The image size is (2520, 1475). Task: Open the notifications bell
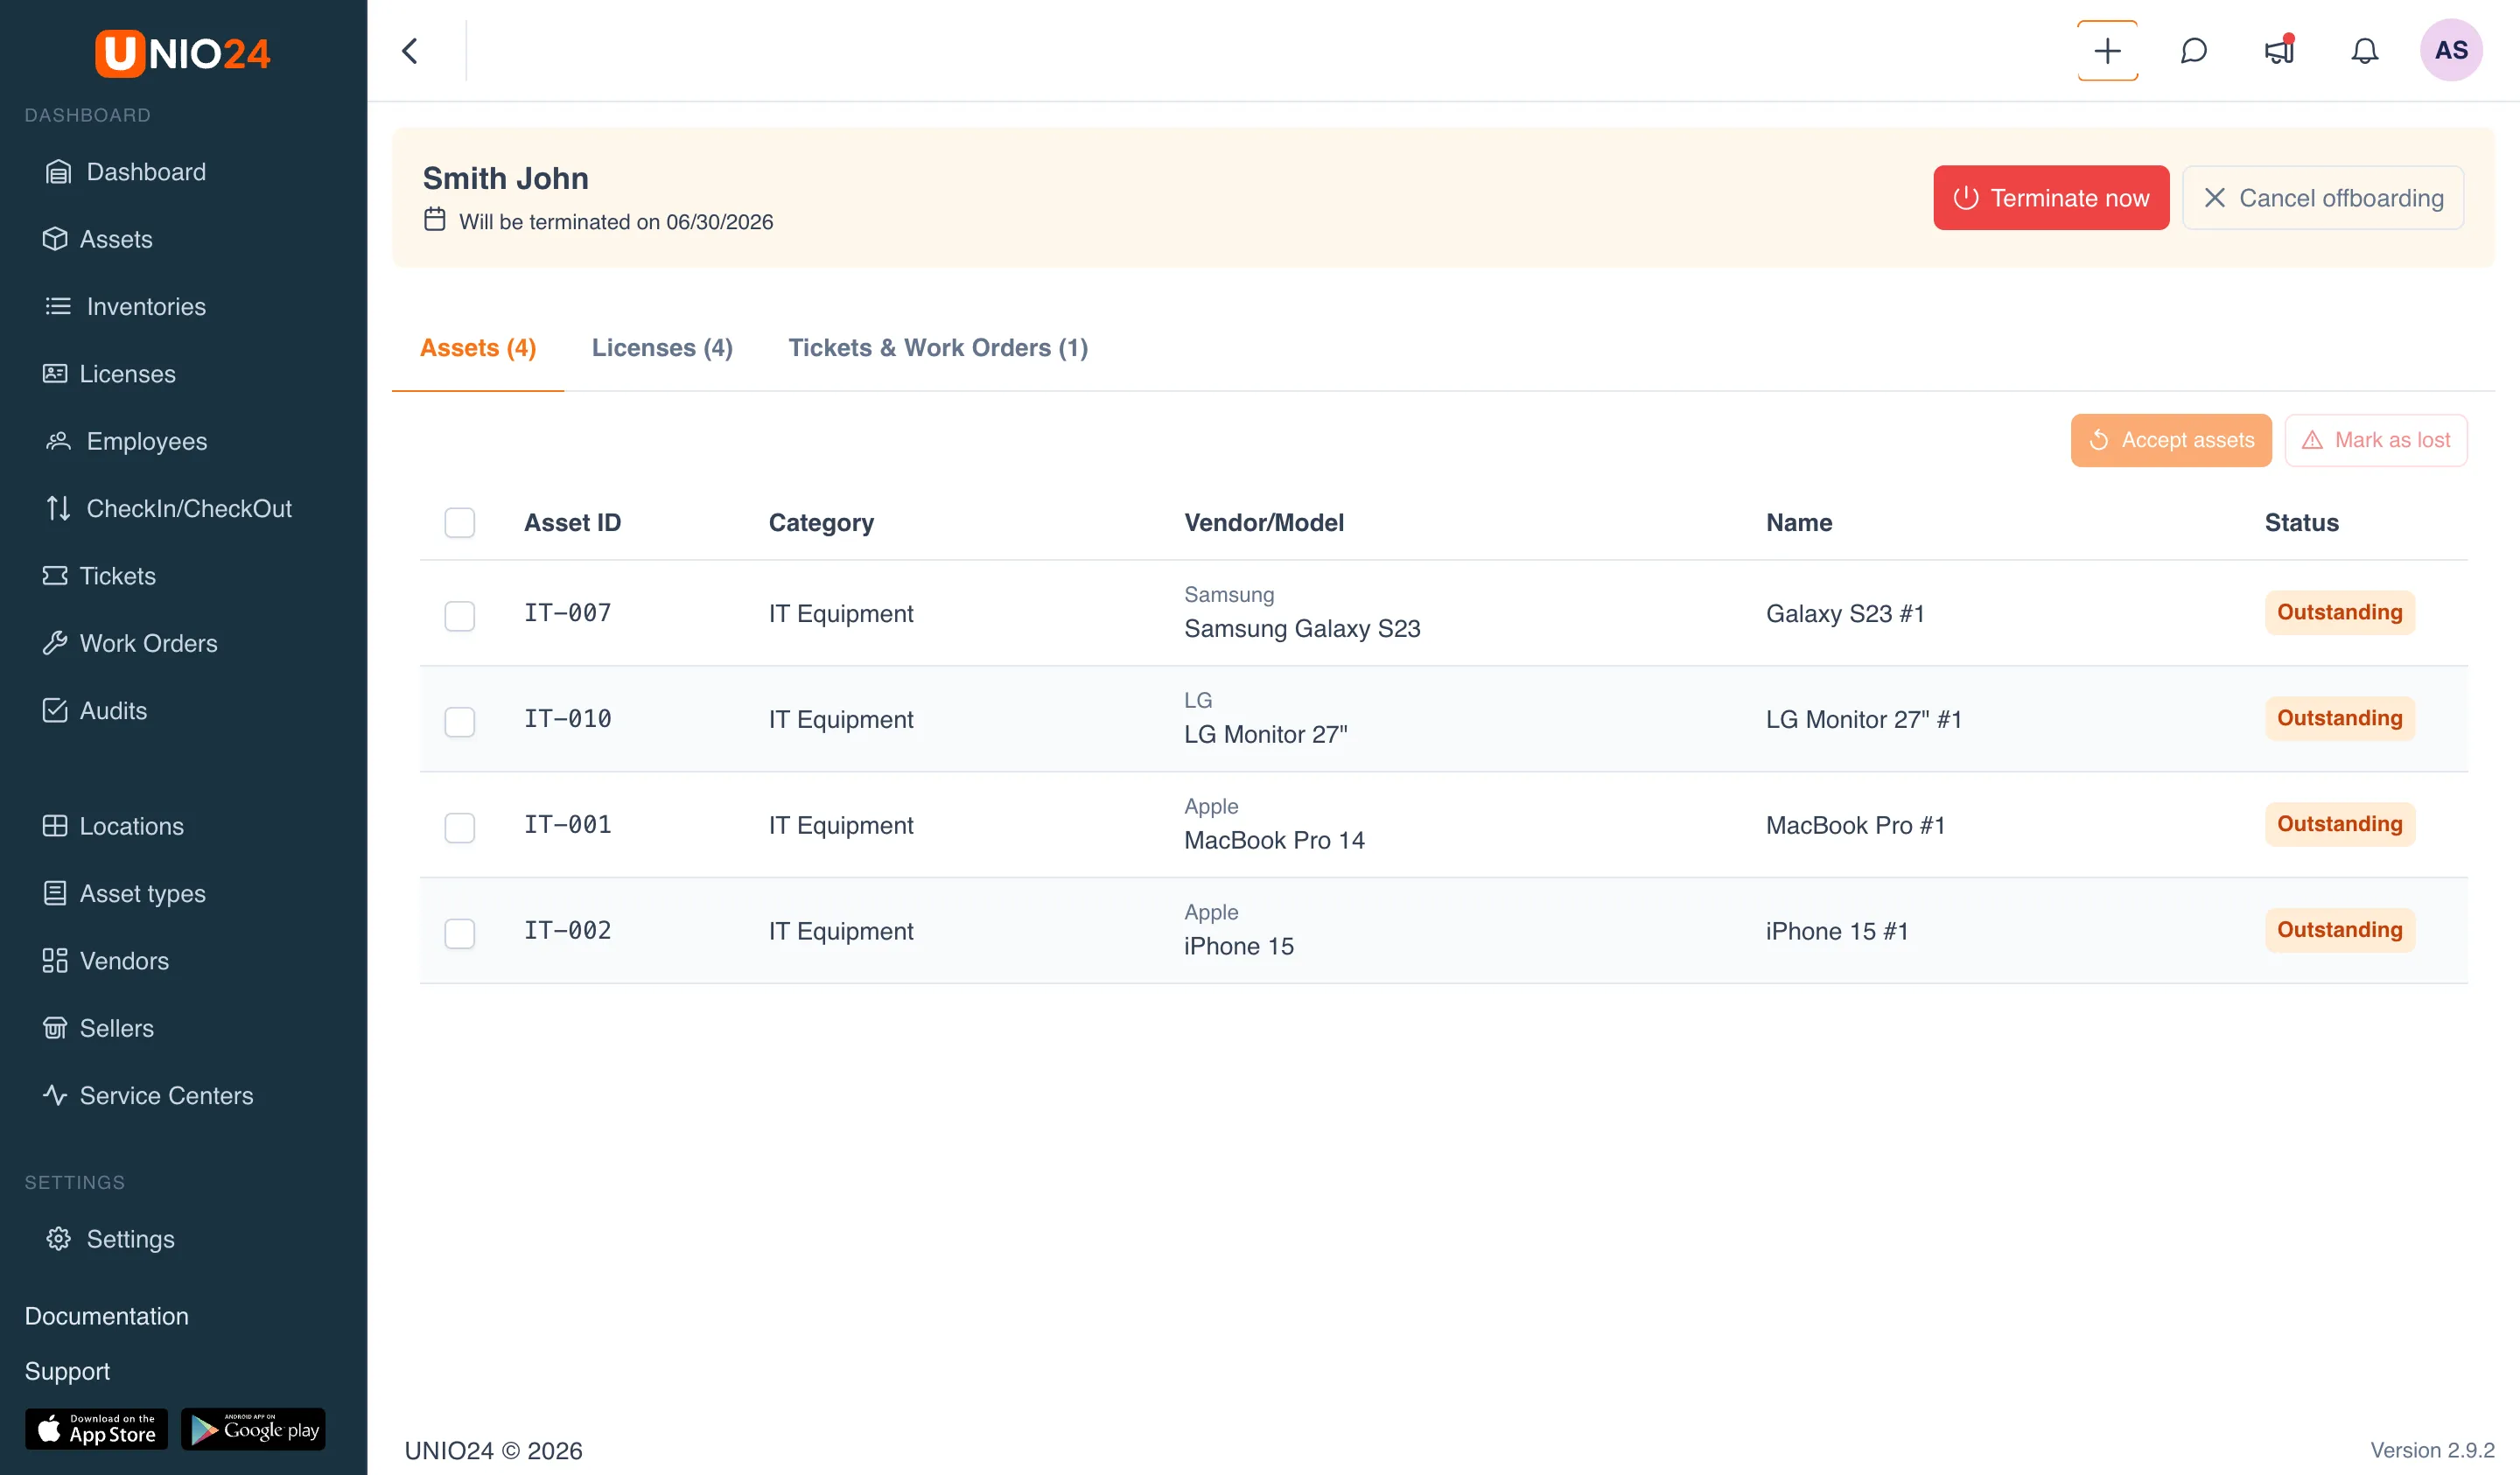tap(2364, 51)
